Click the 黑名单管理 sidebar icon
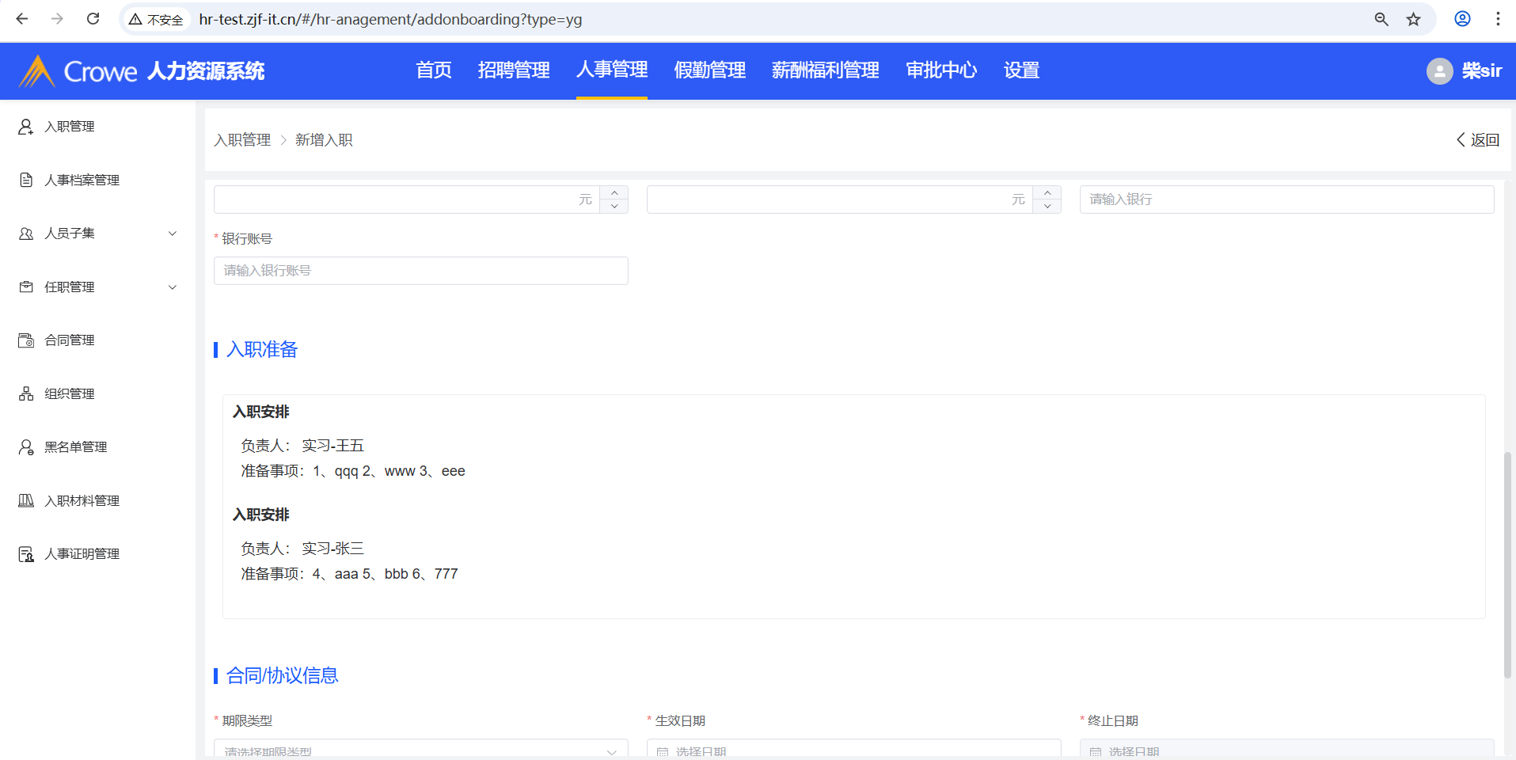This screenshot has height=760, width=1516. click(26, 447)
